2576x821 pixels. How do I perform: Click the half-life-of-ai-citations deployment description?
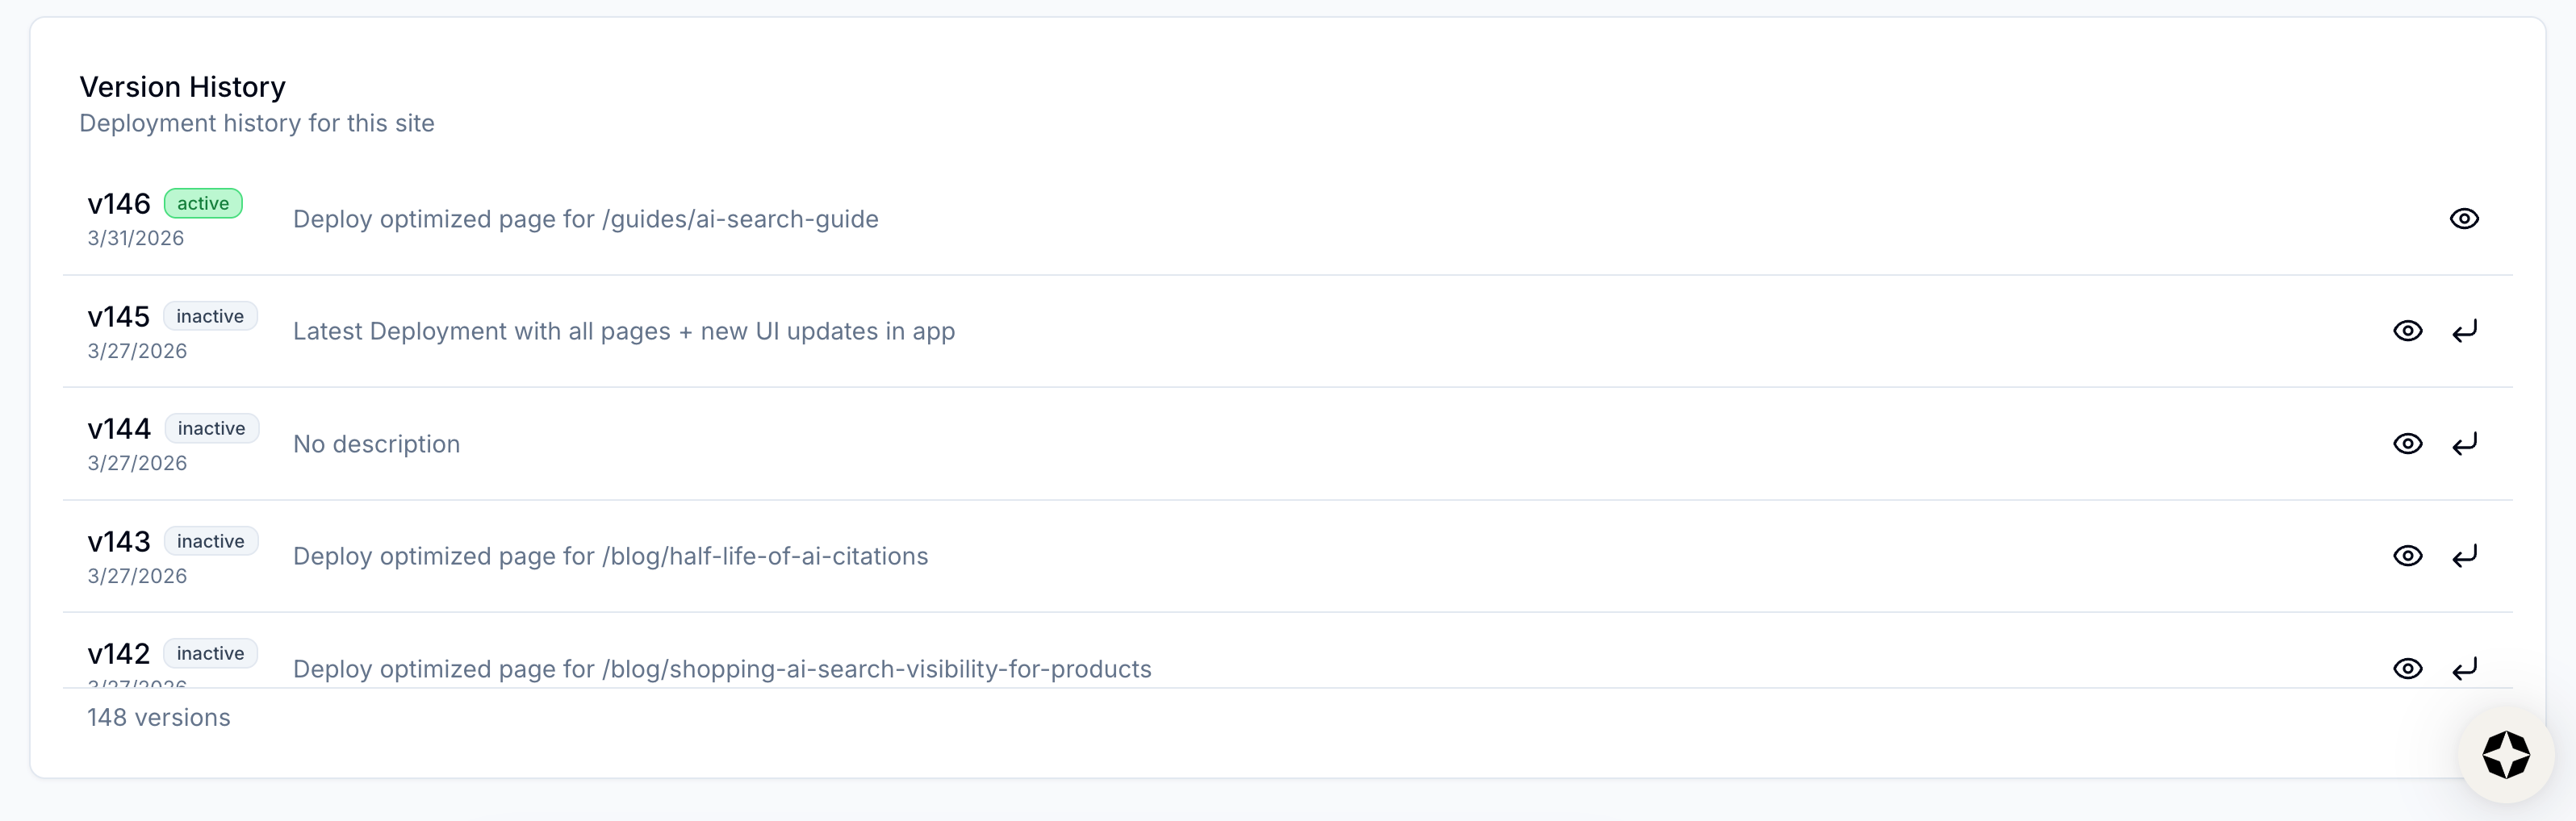pos(610,556)
